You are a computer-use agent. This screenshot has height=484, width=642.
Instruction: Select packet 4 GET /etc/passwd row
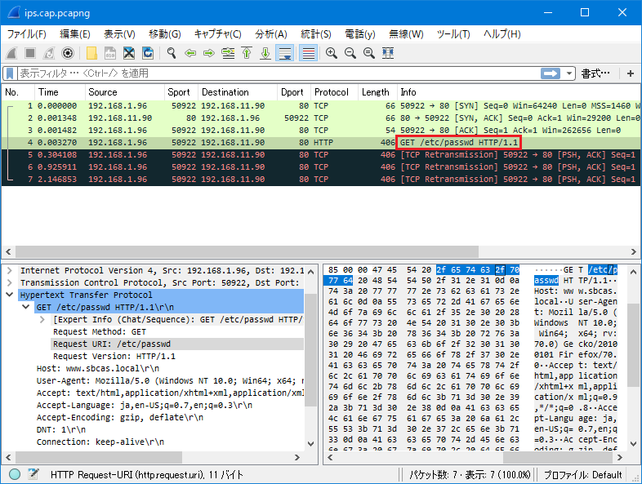(x=321, y=143)
